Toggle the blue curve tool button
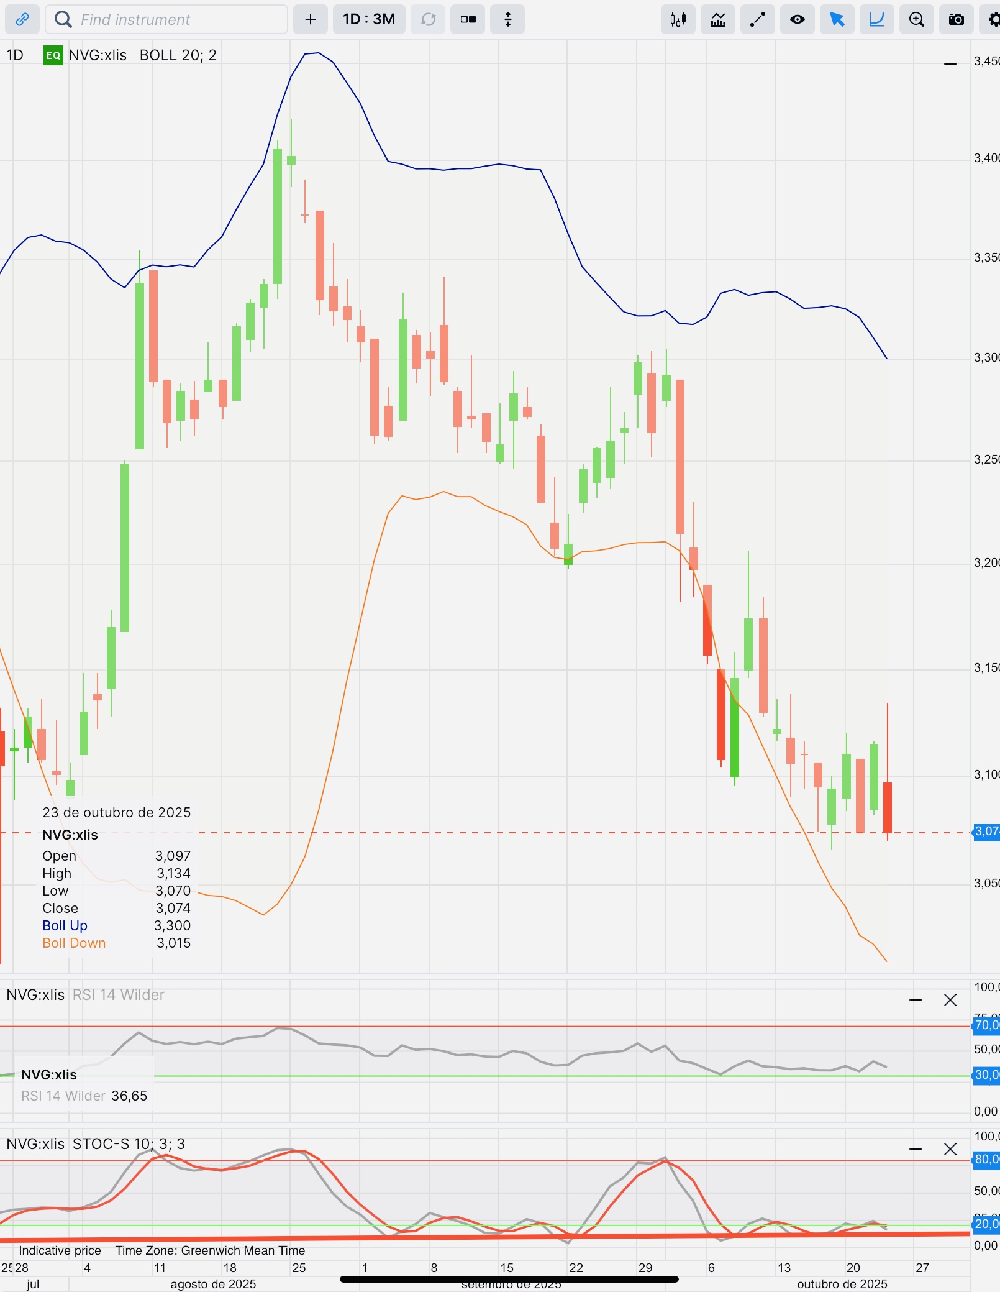1000x1292 pixels. coord(877,19)
